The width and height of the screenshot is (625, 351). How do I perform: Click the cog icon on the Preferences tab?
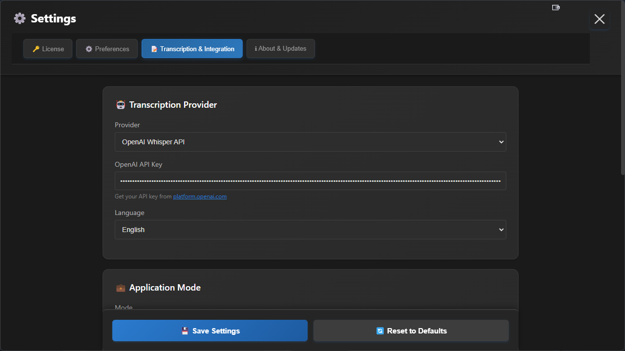(89, 49)
